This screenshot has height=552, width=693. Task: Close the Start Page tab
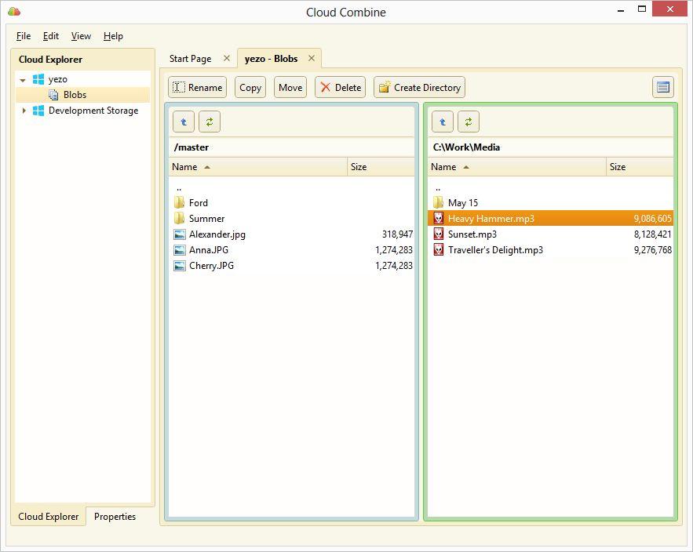(227, 58)
